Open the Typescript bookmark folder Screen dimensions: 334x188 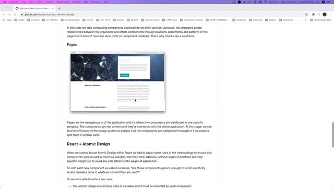[286, 20]
